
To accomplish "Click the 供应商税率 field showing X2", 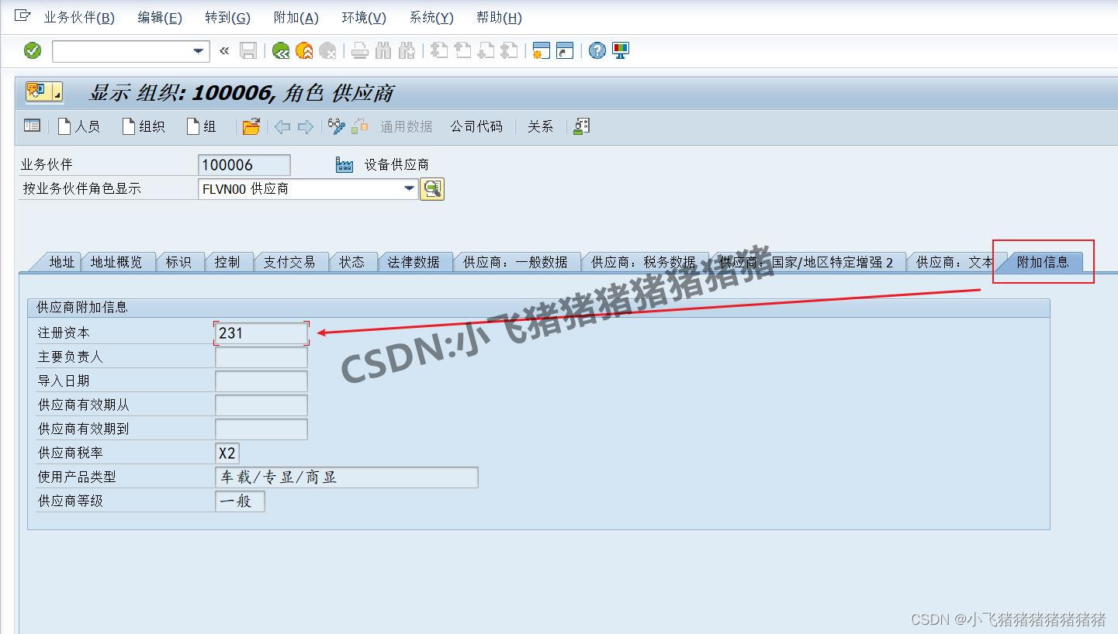I will [x=227, y=453].
